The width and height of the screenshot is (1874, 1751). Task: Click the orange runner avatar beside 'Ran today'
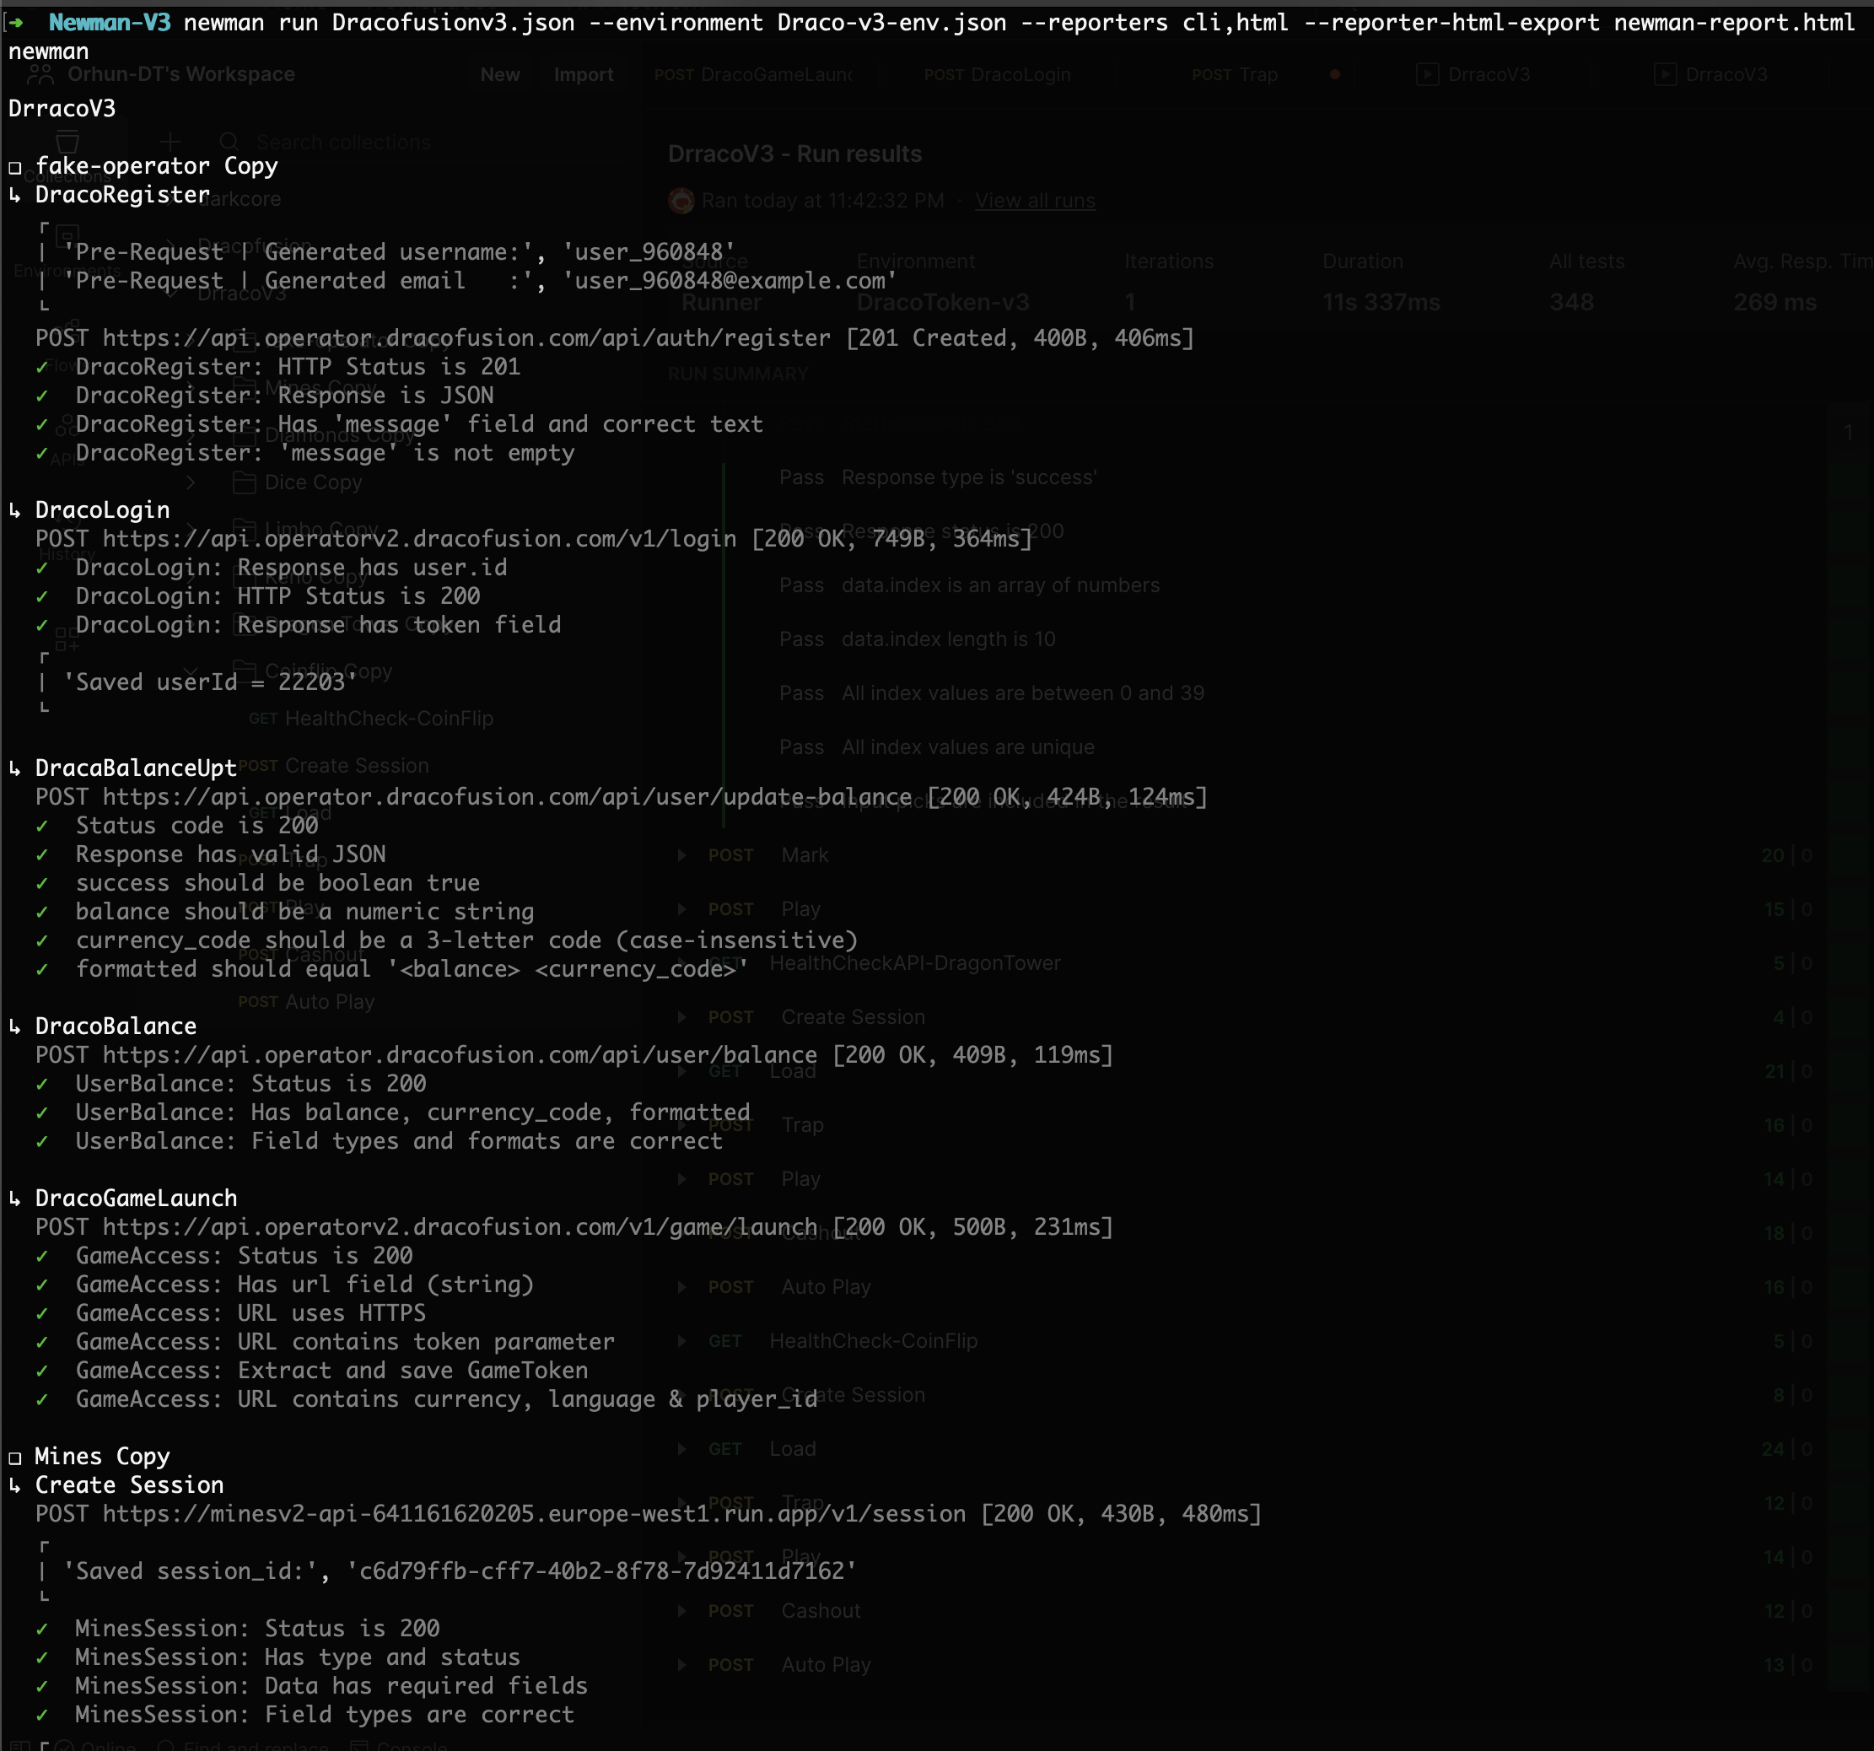tap(681, 200)
